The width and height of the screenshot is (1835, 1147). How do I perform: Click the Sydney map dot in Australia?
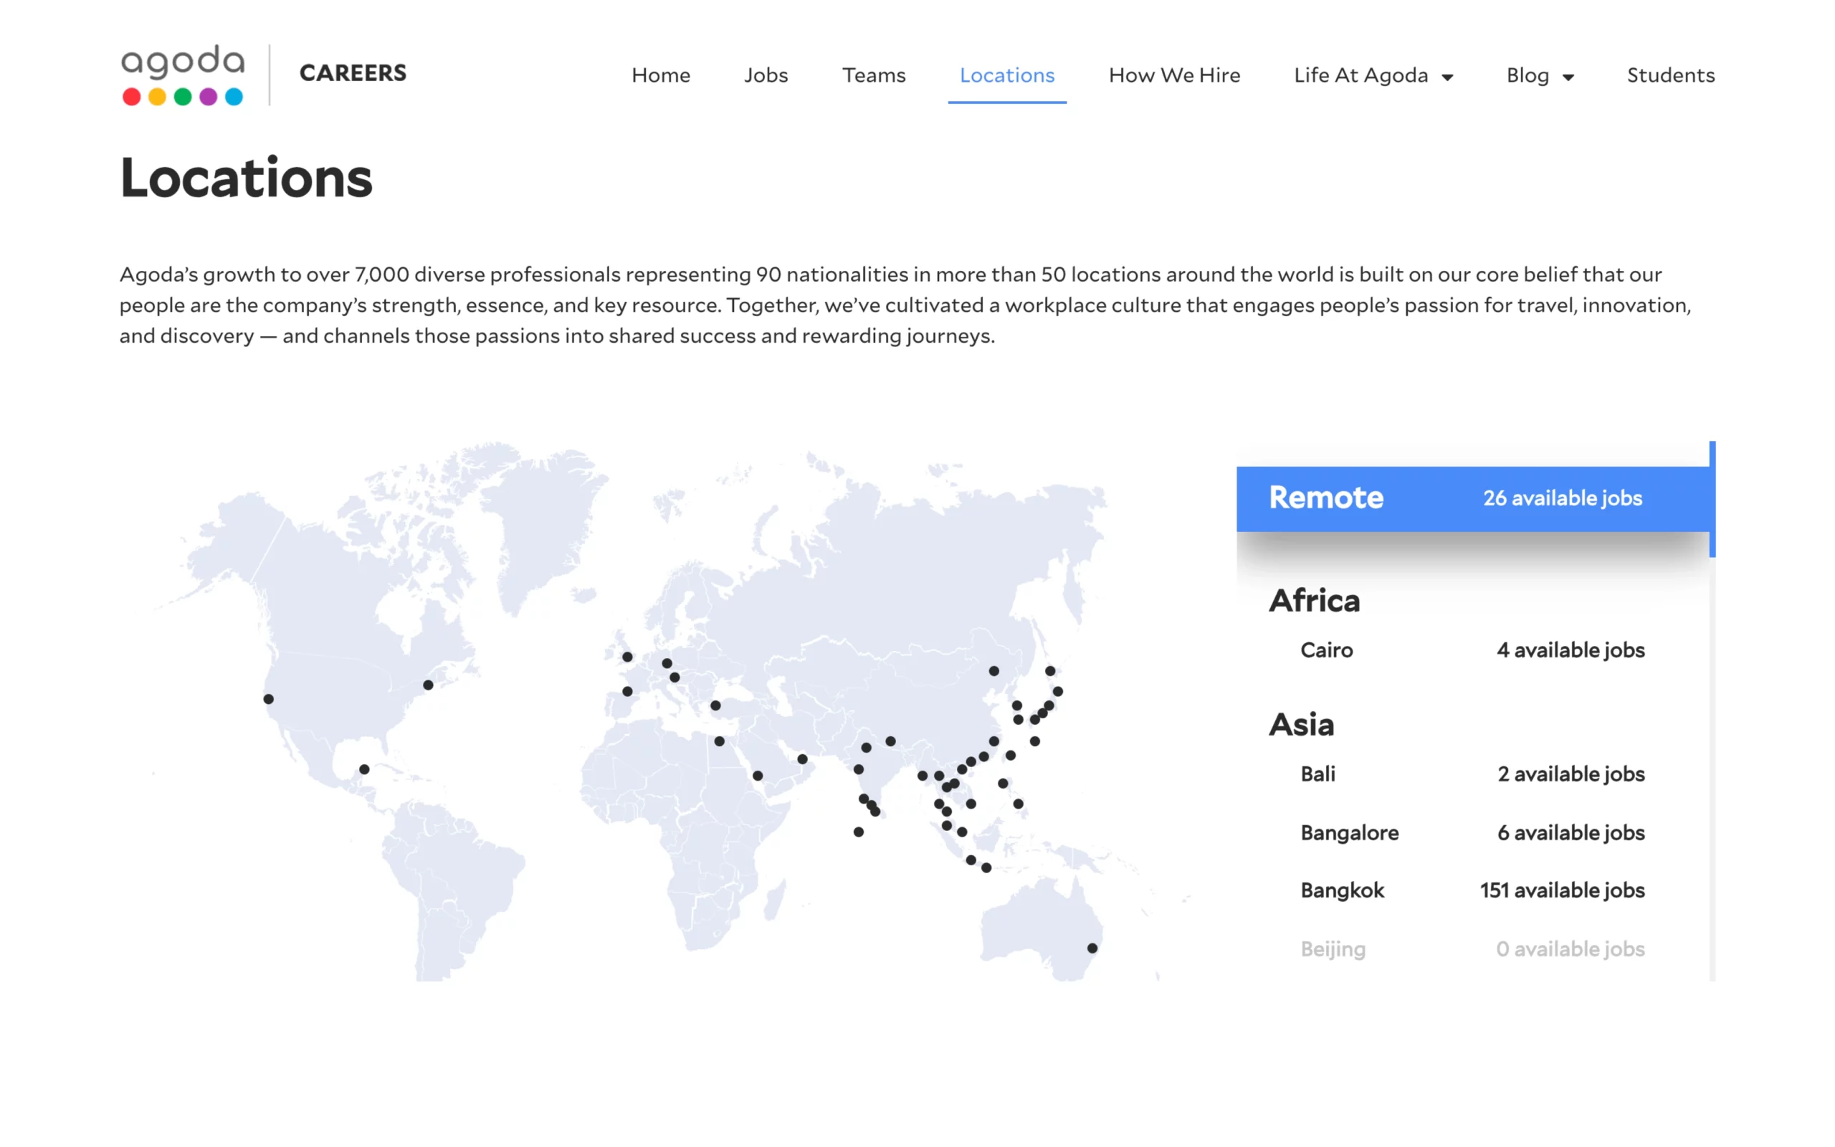tap(1092, 948)
